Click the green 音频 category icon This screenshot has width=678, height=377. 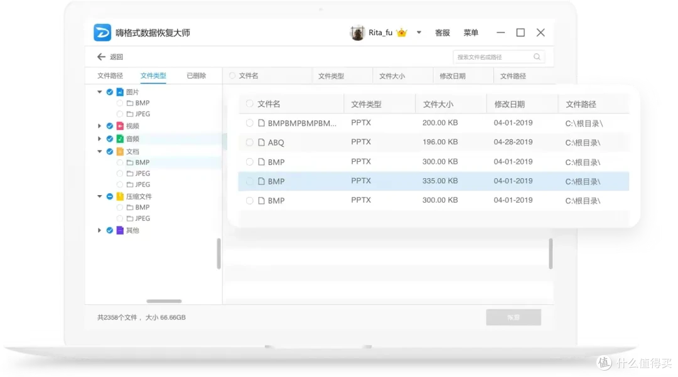[120, 139]
